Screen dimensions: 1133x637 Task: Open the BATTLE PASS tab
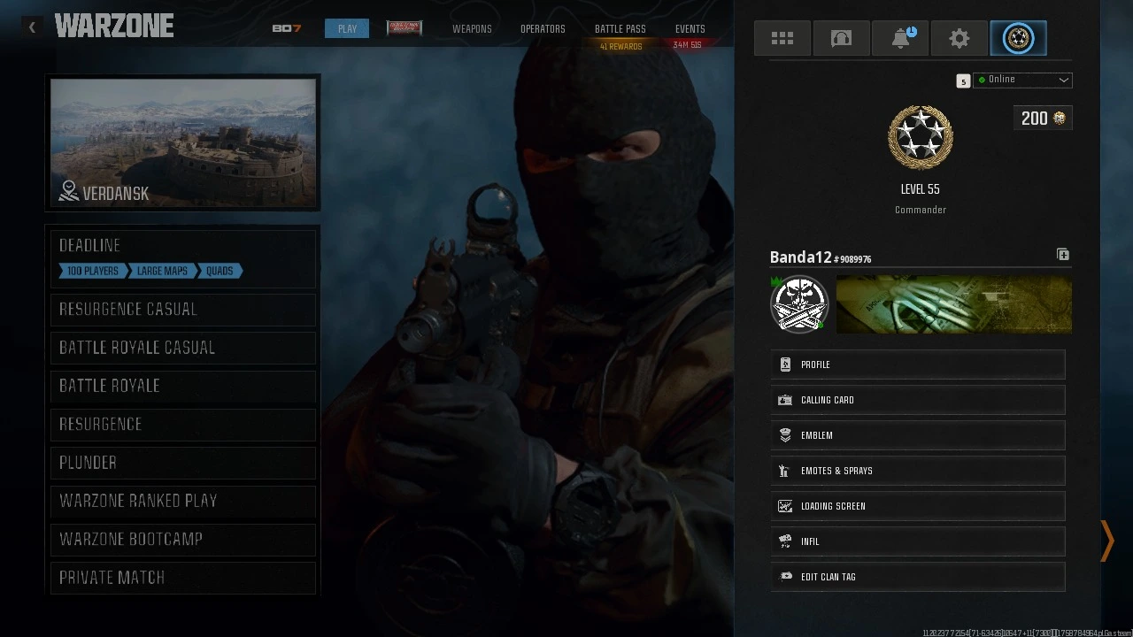620,29
